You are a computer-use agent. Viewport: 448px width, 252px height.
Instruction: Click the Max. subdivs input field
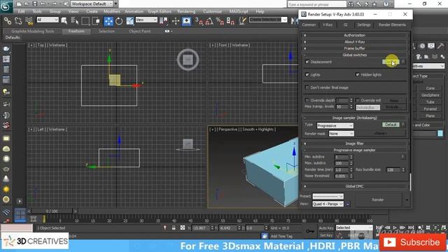(342, 163)
